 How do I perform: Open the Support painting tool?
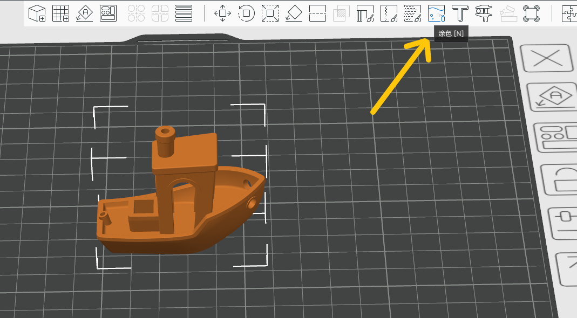[365, 13]
